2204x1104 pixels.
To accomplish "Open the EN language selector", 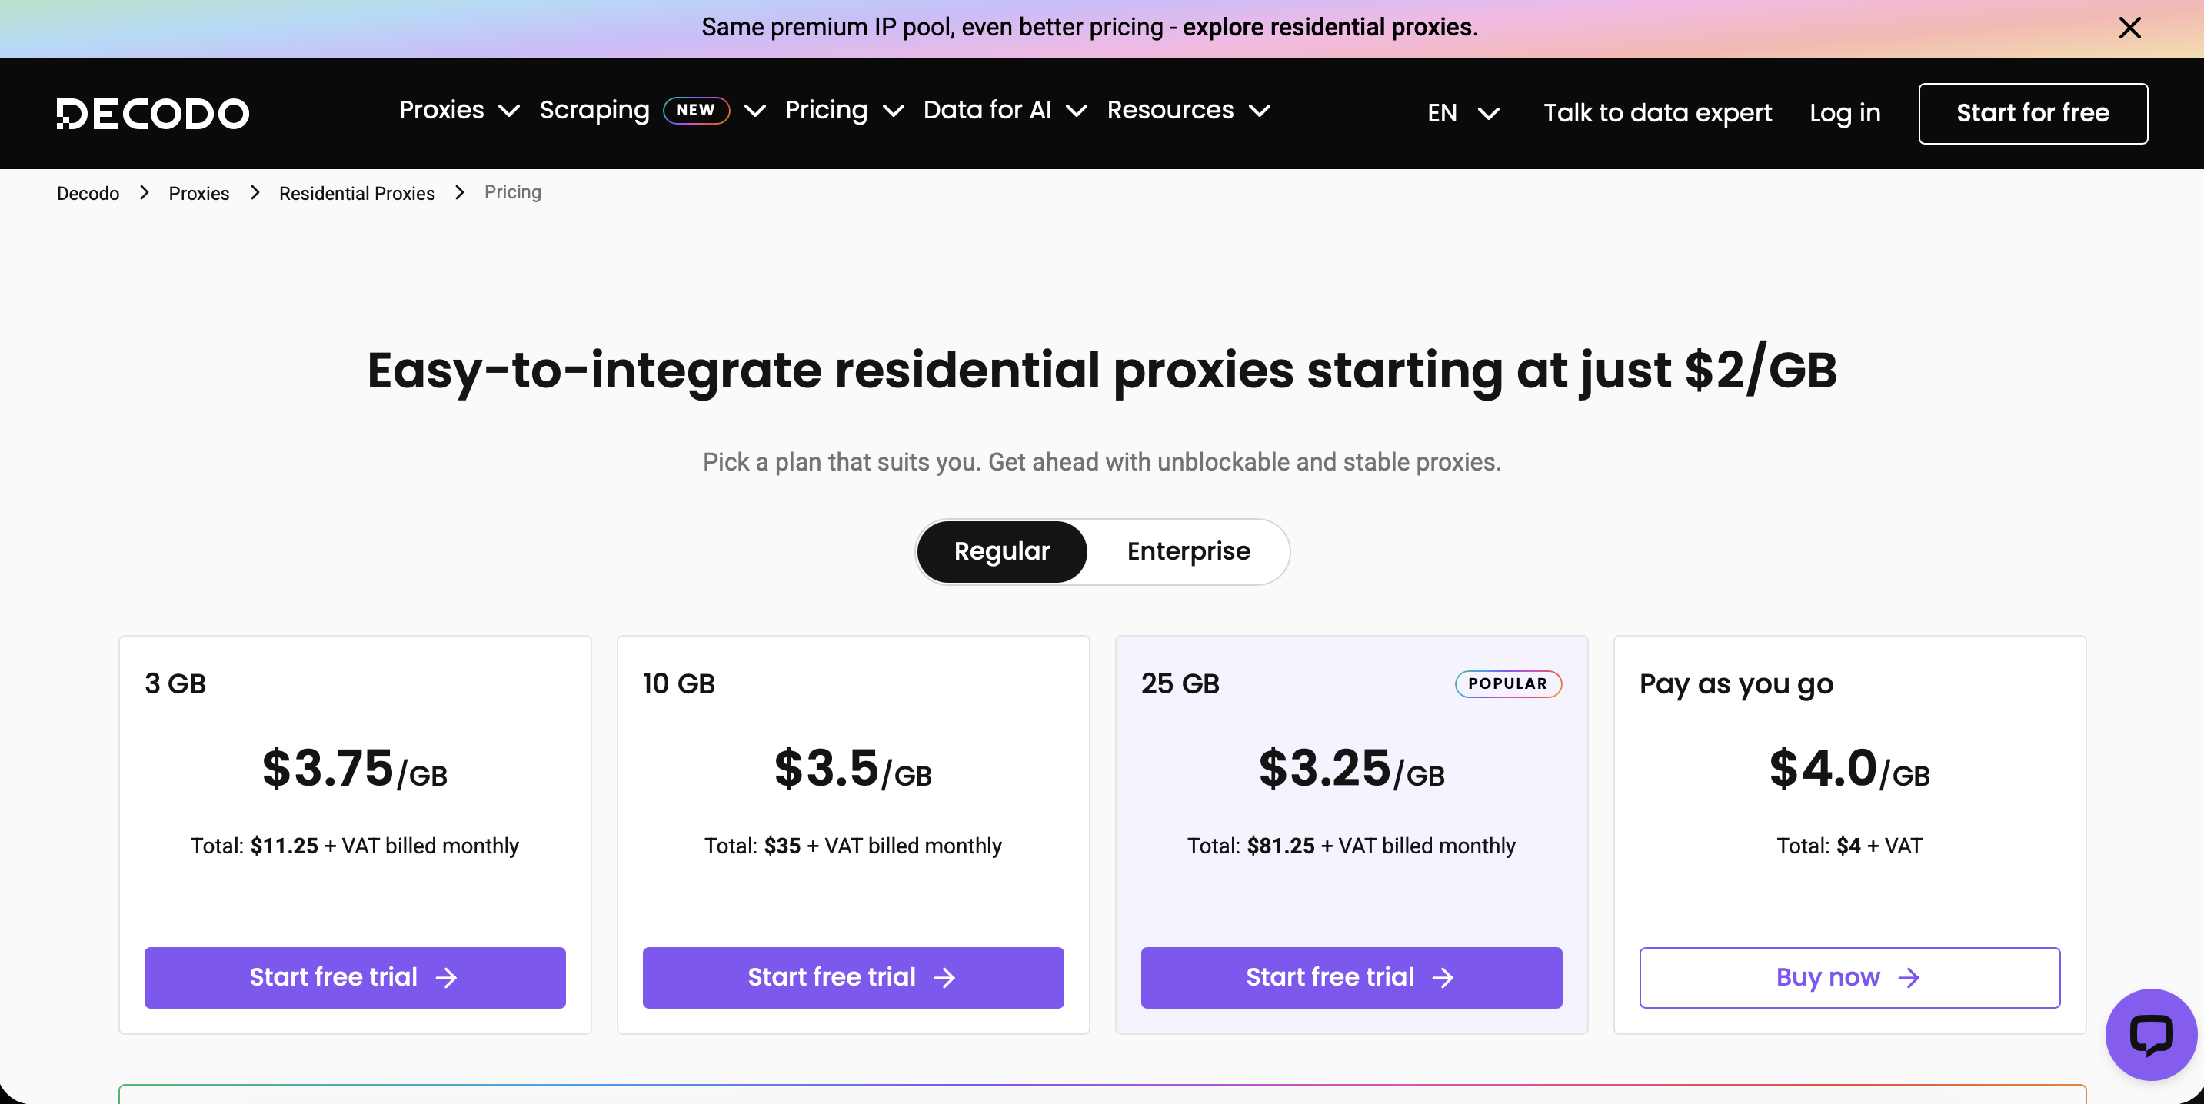I will 1462,113.
